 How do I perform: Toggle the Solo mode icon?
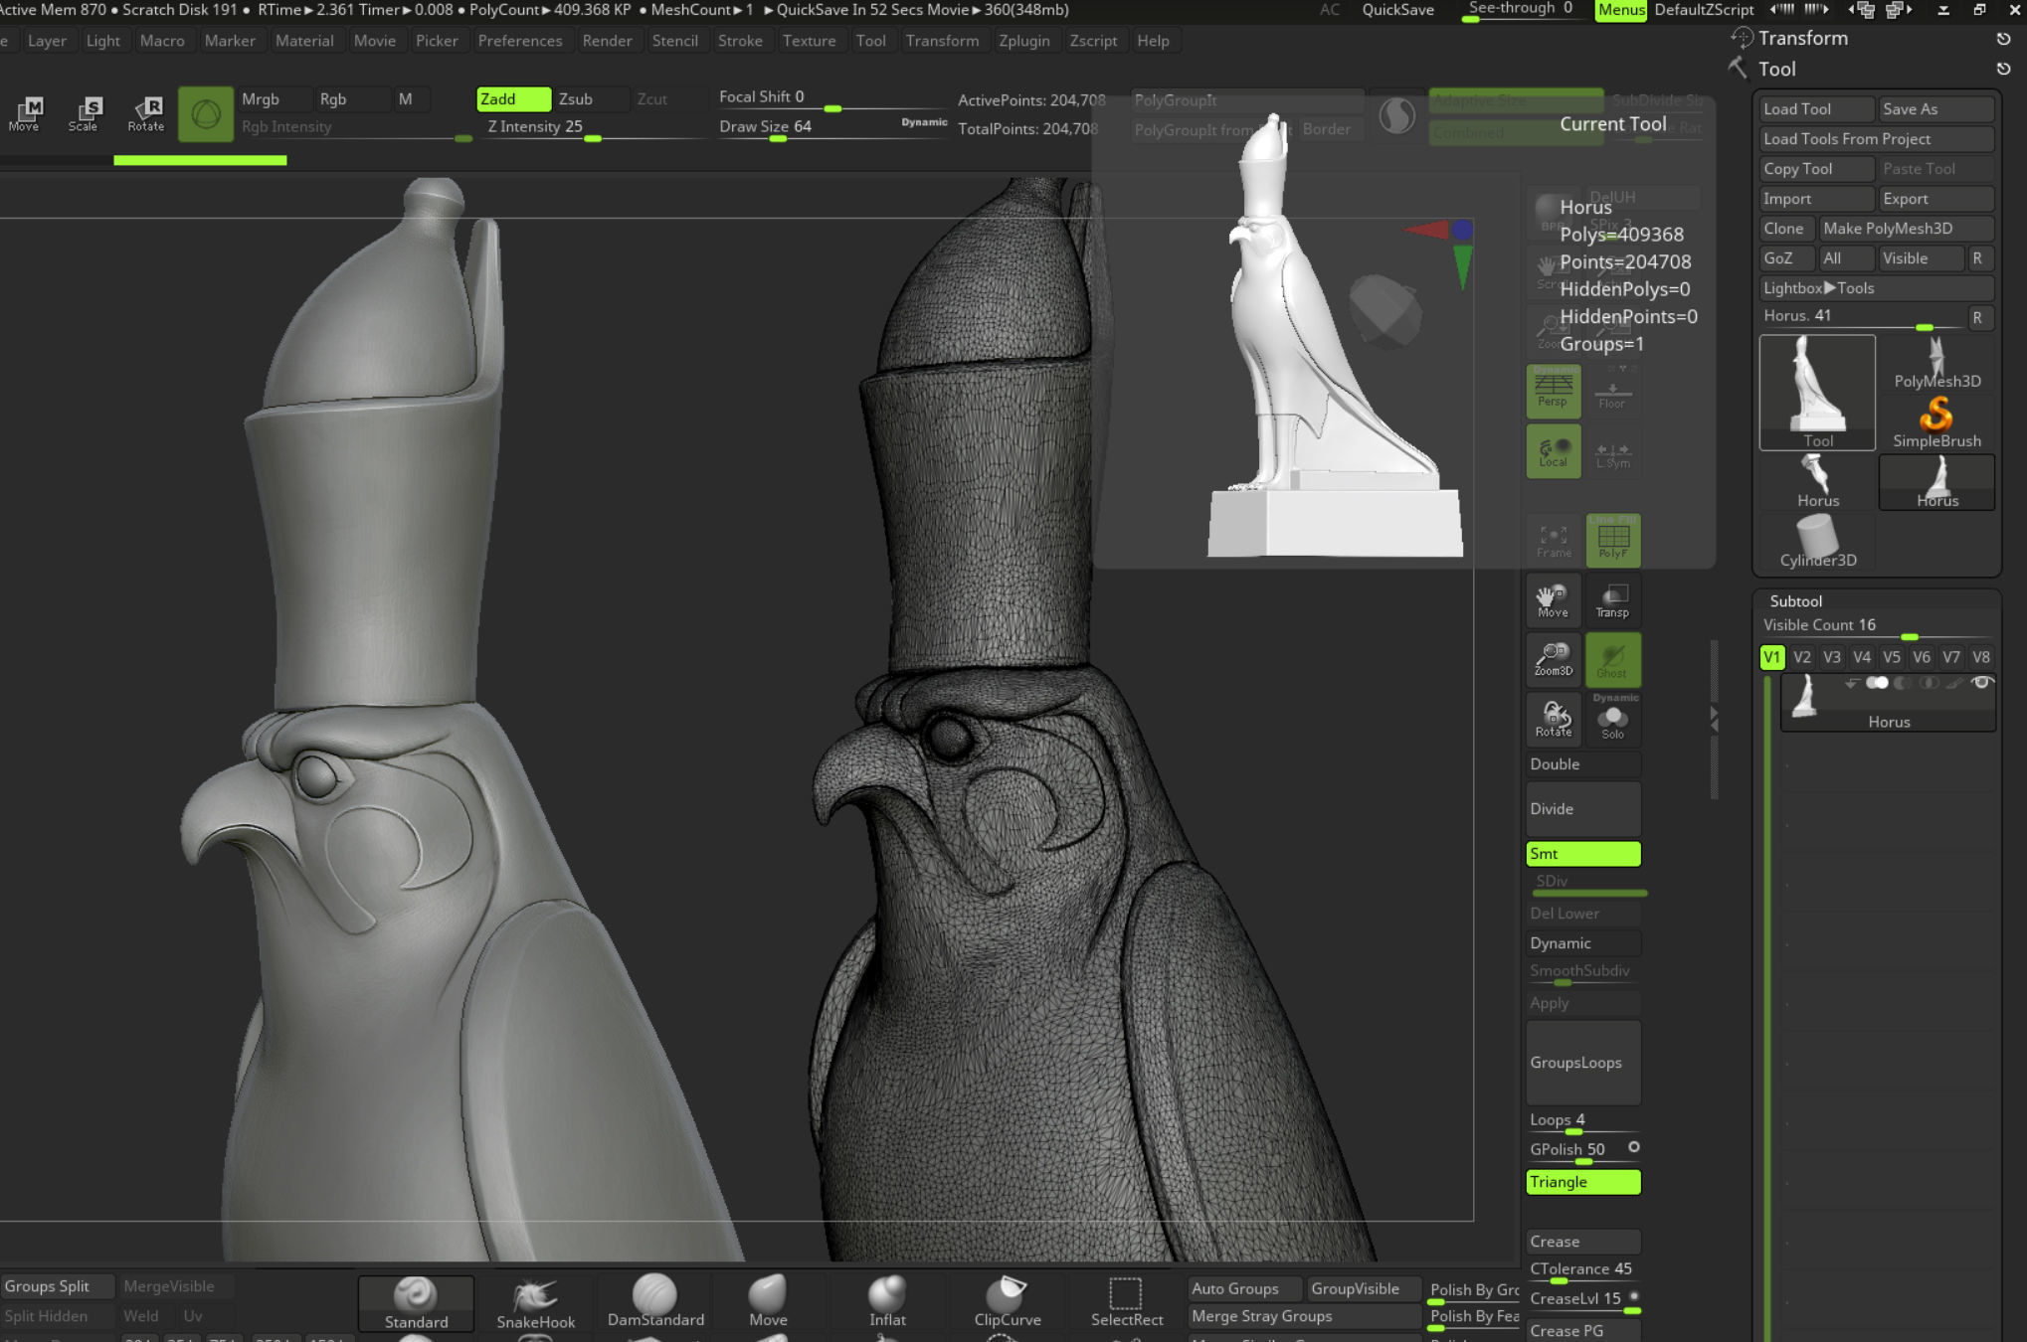point(1612,720)
